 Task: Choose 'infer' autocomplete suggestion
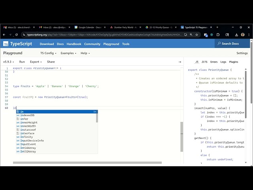pos(56,119)
